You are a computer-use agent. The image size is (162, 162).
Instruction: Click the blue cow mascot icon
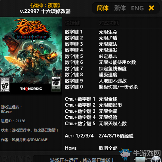[x=125, y=154]
